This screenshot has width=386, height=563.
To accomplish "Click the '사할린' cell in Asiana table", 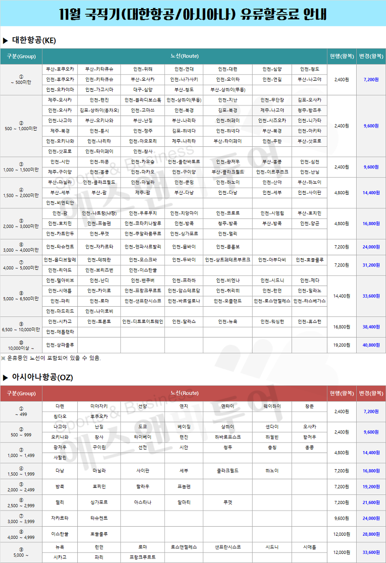I will pyautogui.click(x=60, y=458).
